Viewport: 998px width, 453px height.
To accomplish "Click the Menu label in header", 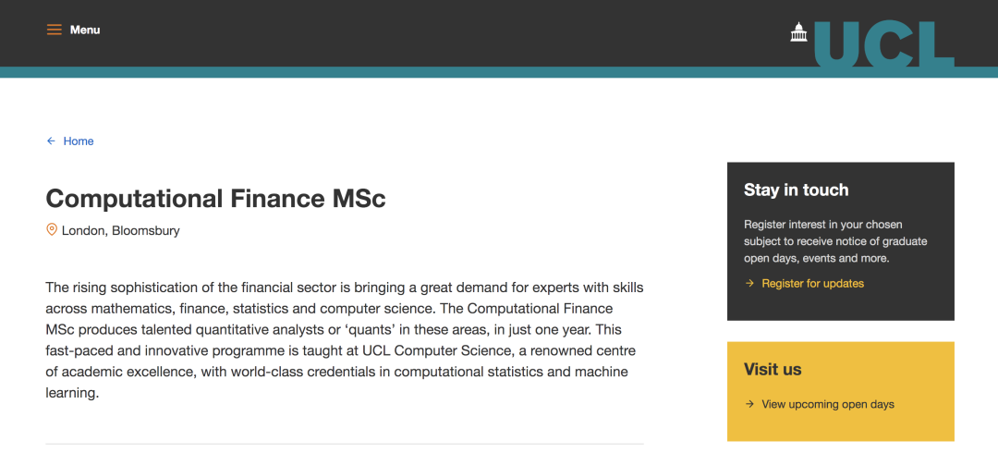I will click(85, 30).
